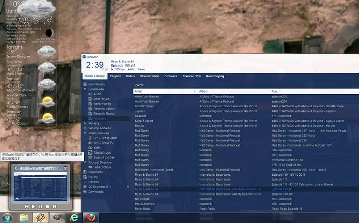Open Windows Explorer from the taskbar
This screenshot has width=359, height=223.
[x=24, y=217]
